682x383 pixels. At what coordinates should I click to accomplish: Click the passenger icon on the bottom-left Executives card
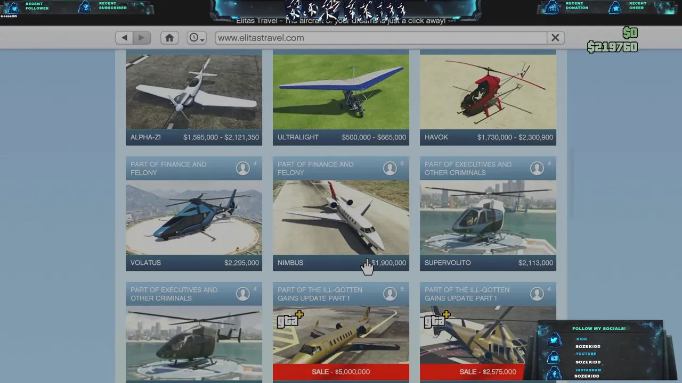(x=243, y=294)
